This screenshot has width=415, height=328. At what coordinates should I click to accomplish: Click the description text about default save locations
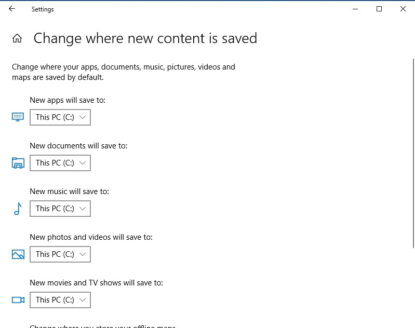click(x=123, y=72)
